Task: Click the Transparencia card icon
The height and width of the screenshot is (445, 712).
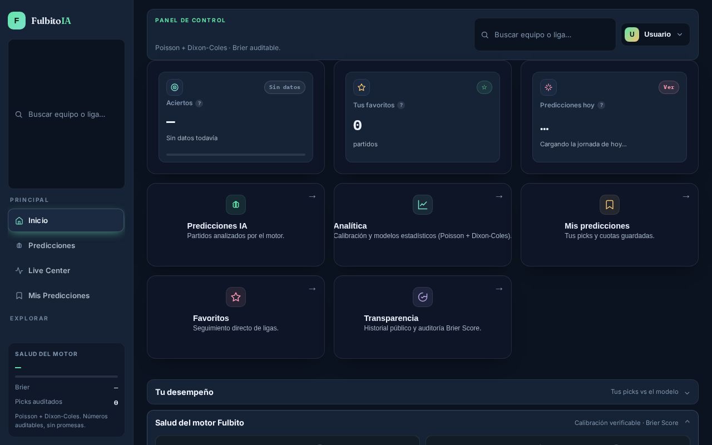Action: [423, 297]
